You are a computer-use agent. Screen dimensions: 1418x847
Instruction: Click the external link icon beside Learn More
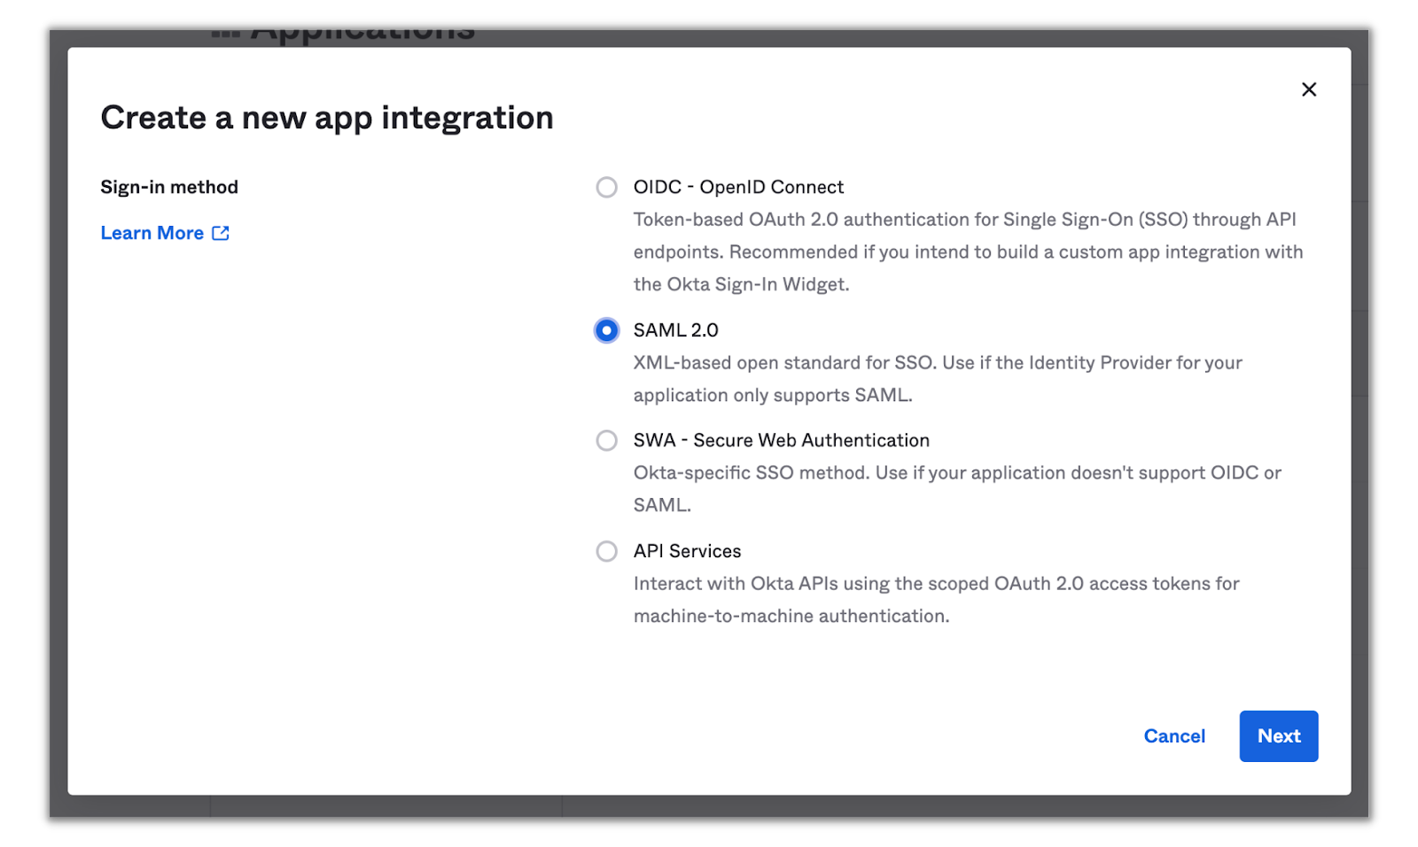221,233
